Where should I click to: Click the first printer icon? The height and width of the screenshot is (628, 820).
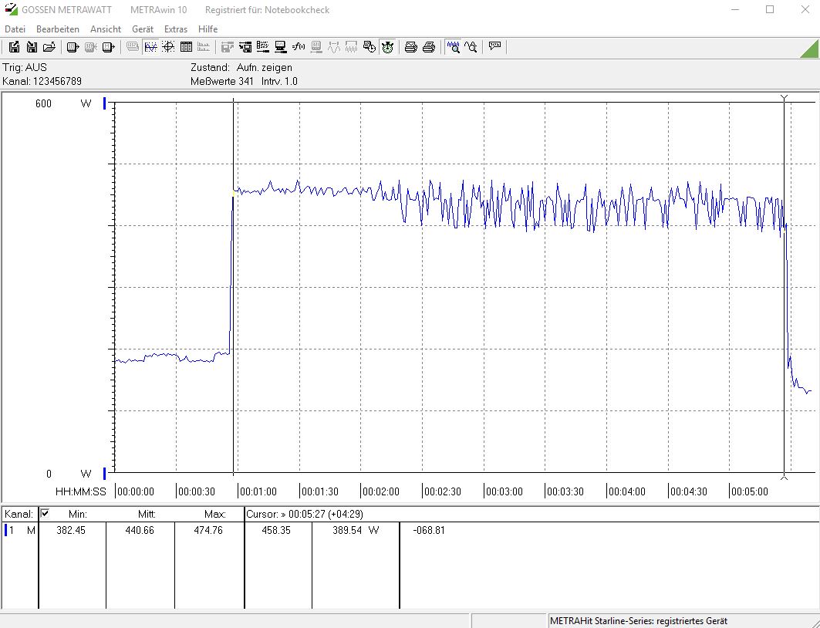pyautogui.click(x=411, y=47)
